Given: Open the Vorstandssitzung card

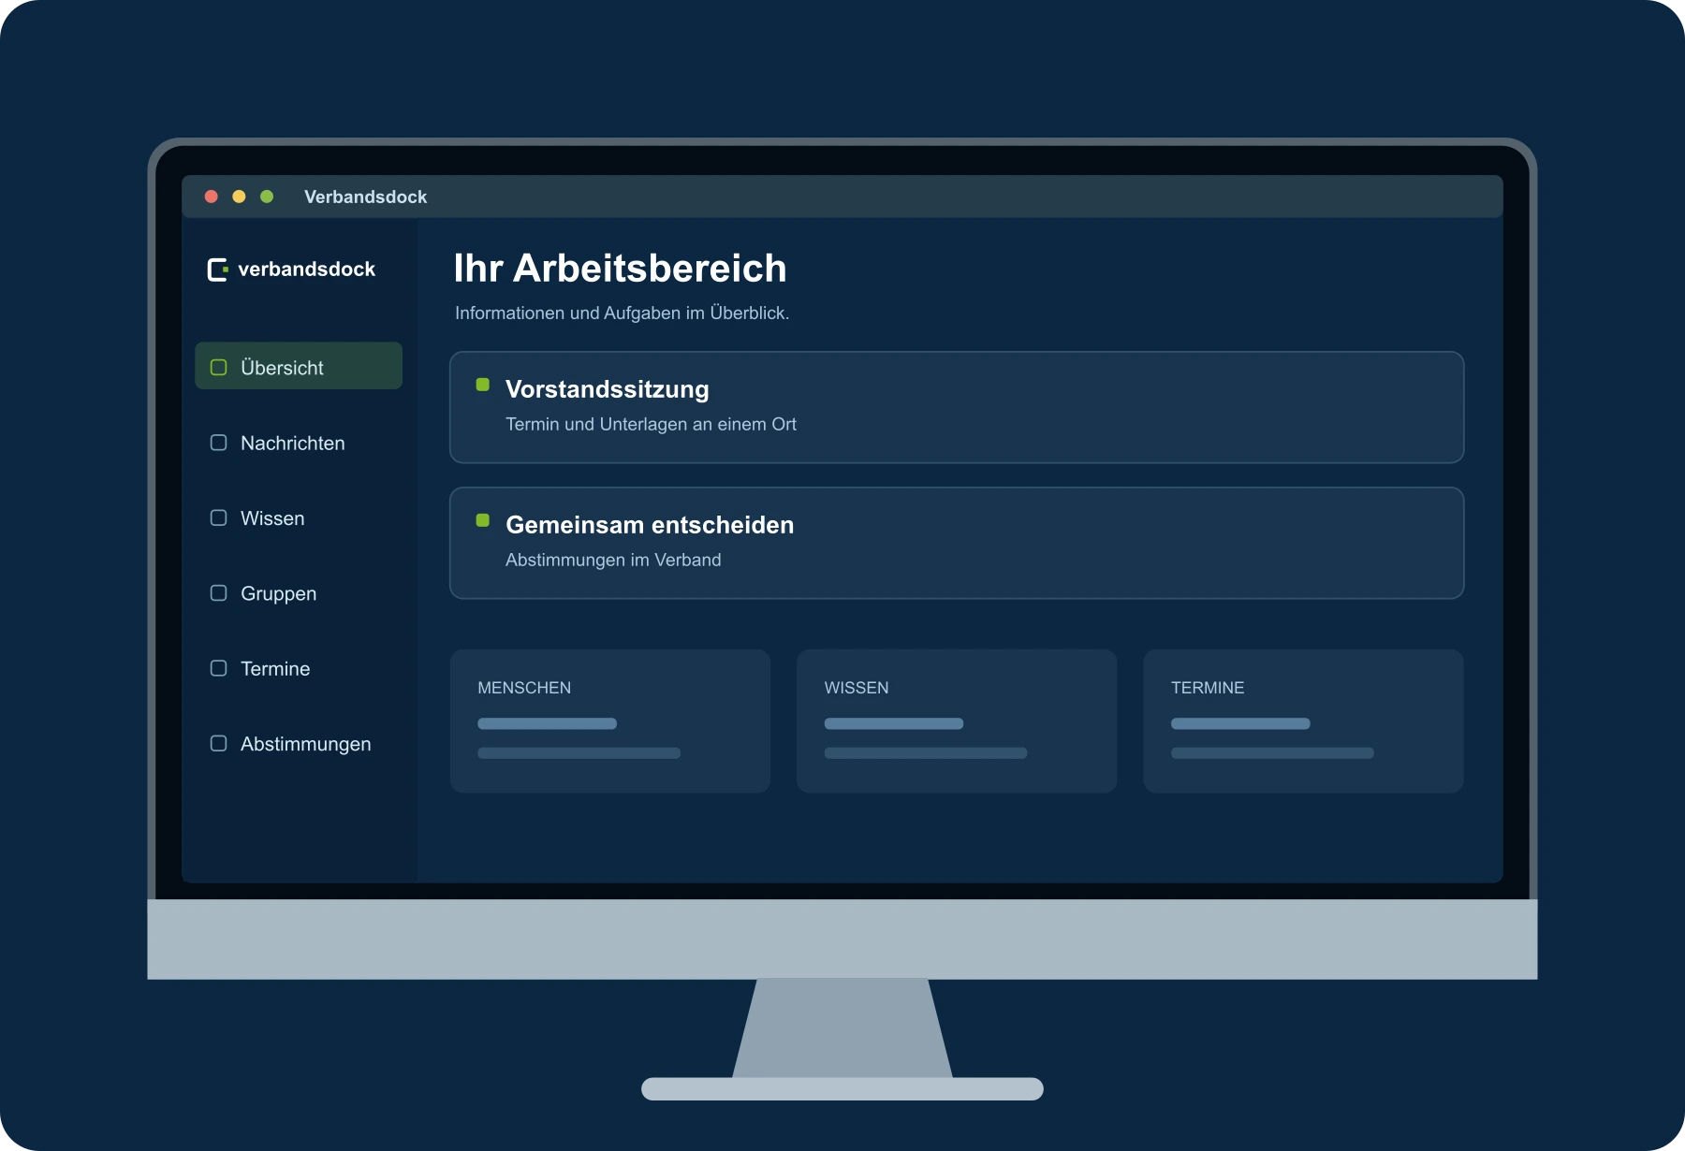Looking at the screenshot, I should 957,407.
